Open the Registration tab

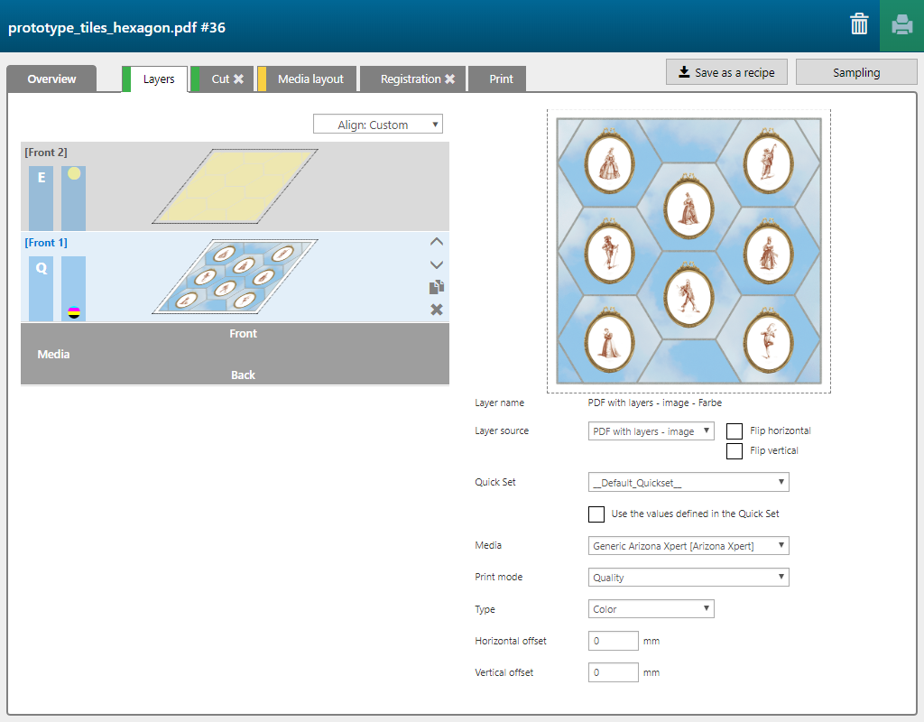[413, 79]
